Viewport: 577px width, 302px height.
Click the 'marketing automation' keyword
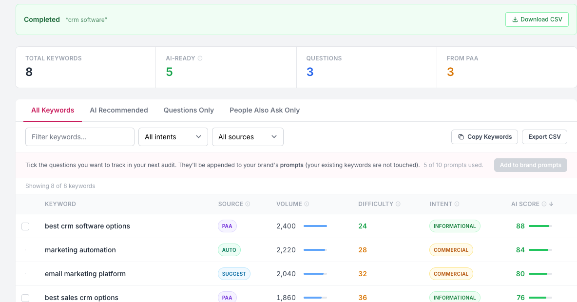pyautogui.click(x=80, y=250)
